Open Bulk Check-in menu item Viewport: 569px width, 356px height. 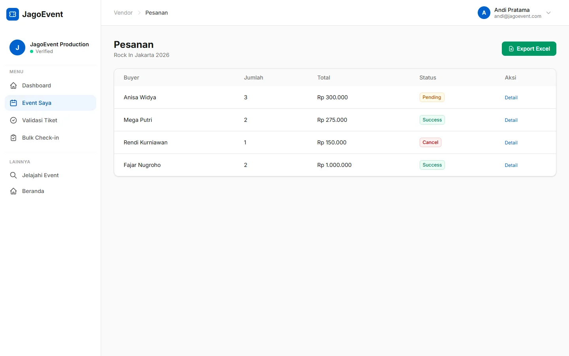[51, 138]
